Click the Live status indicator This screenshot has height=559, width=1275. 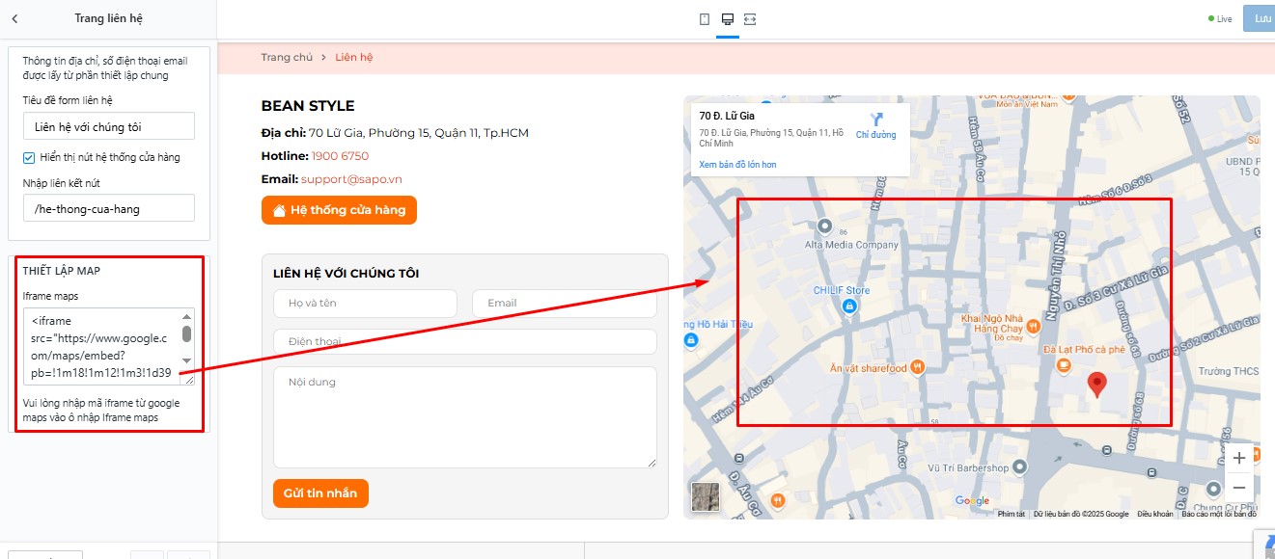(x=1220, y=19)
